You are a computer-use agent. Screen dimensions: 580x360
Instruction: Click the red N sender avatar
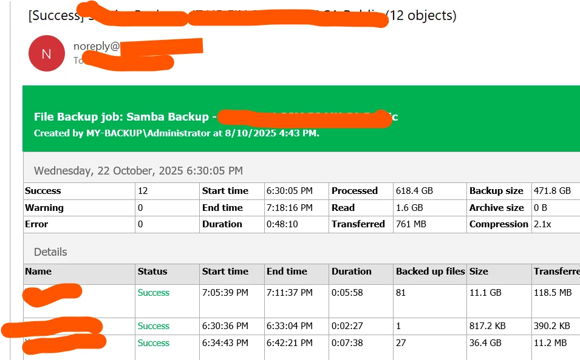point(46,53)
